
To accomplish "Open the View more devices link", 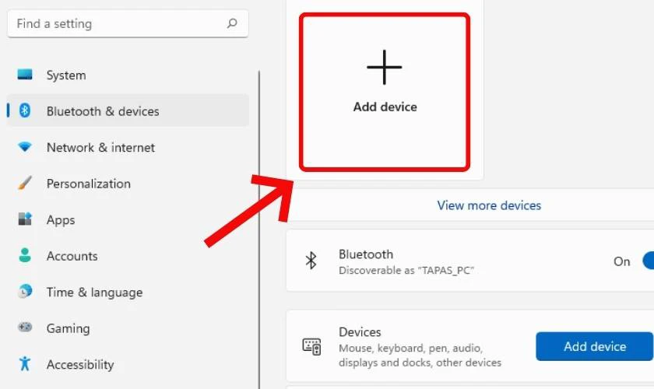I will point(489,205).
